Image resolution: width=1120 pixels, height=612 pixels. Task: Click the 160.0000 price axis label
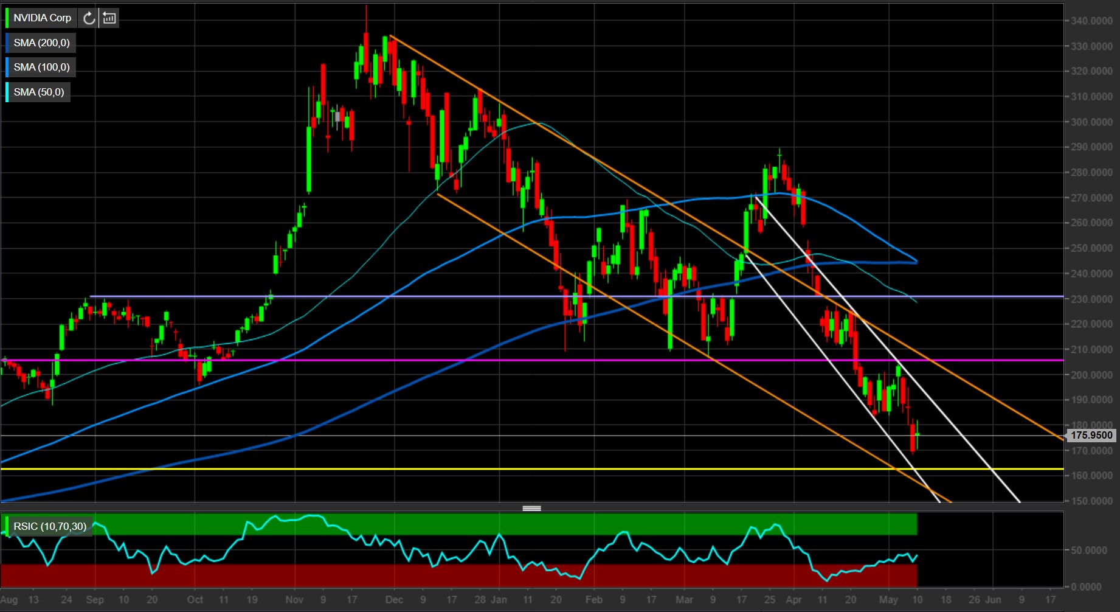point(1092,475)
